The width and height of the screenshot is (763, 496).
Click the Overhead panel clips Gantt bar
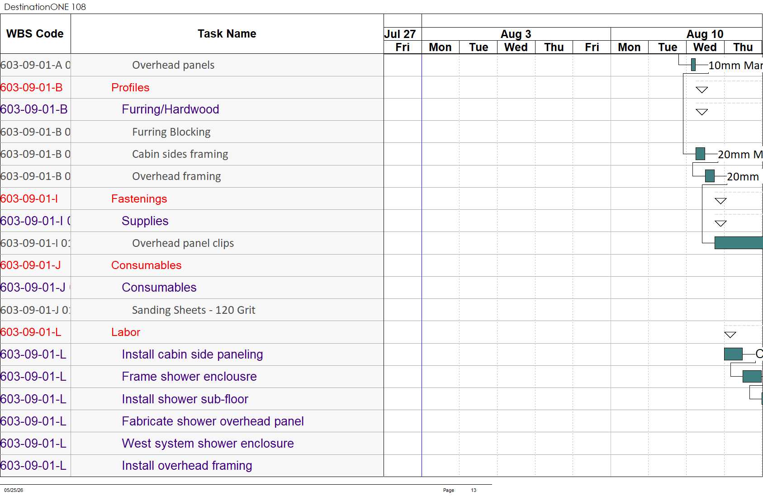pos(739,243)
